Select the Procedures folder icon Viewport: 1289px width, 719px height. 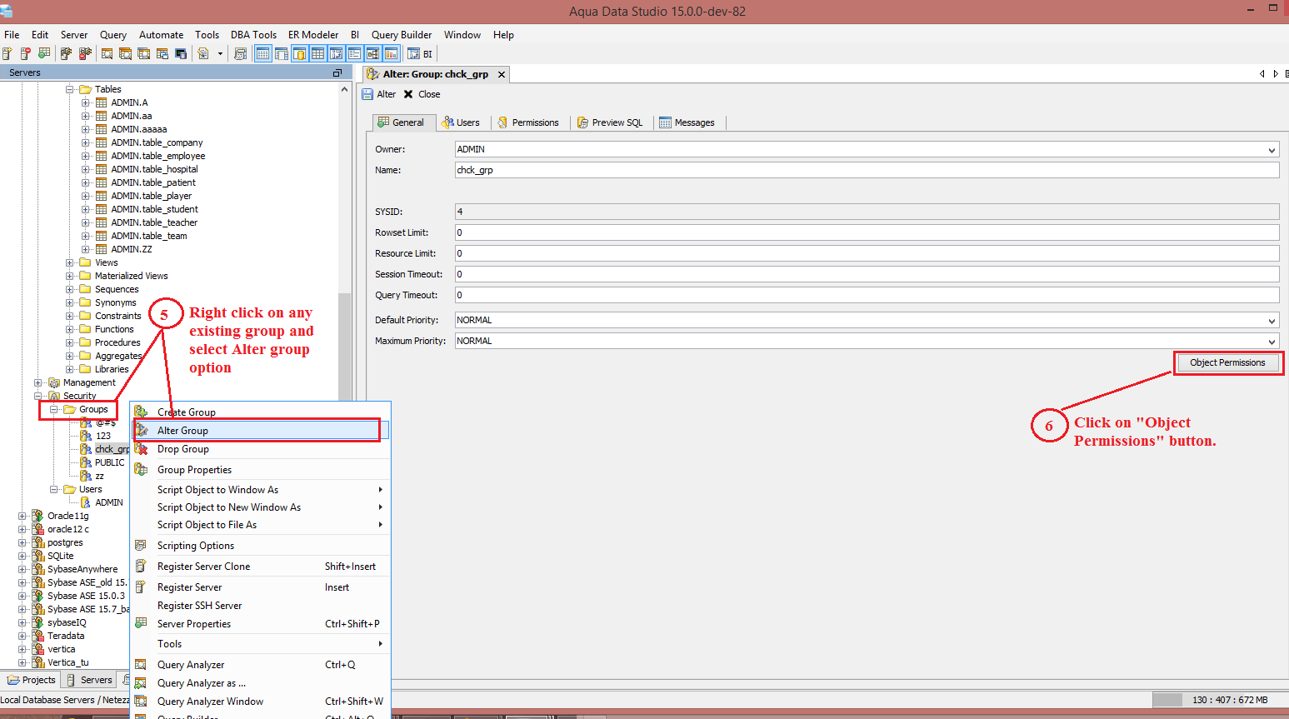click(85, 342)
